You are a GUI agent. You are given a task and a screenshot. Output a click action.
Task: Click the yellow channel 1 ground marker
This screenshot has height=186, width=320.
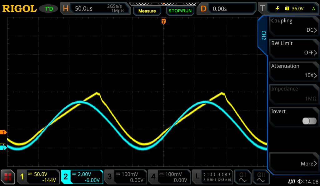[3, 145]
